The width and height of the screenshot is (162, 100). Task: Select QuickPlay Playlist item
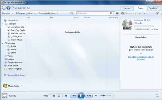pos(18,30)
